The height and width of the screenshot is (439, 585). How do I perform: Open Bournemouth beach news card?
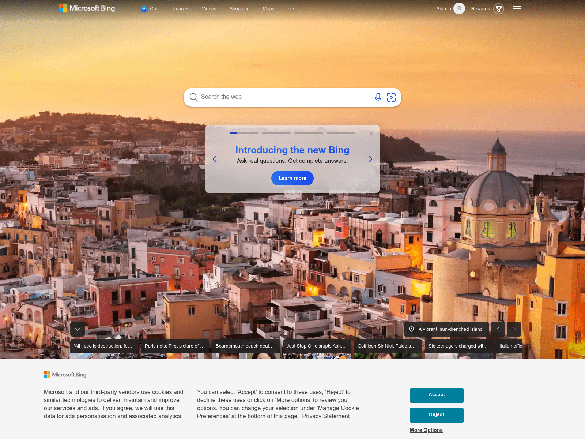(246, 349)
